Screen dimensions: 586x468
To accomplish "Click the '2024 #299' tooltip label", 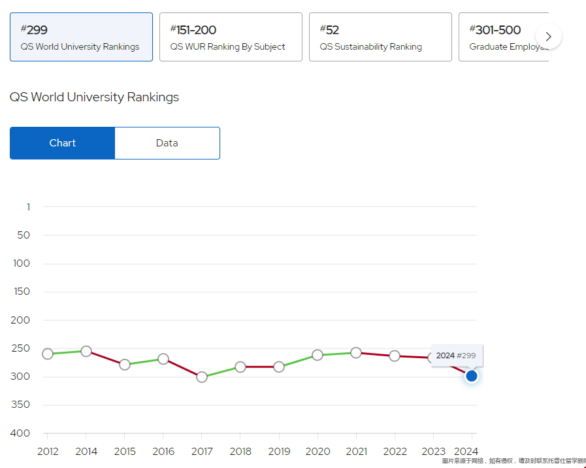I will pyautogui.click(x=457, y=356).
